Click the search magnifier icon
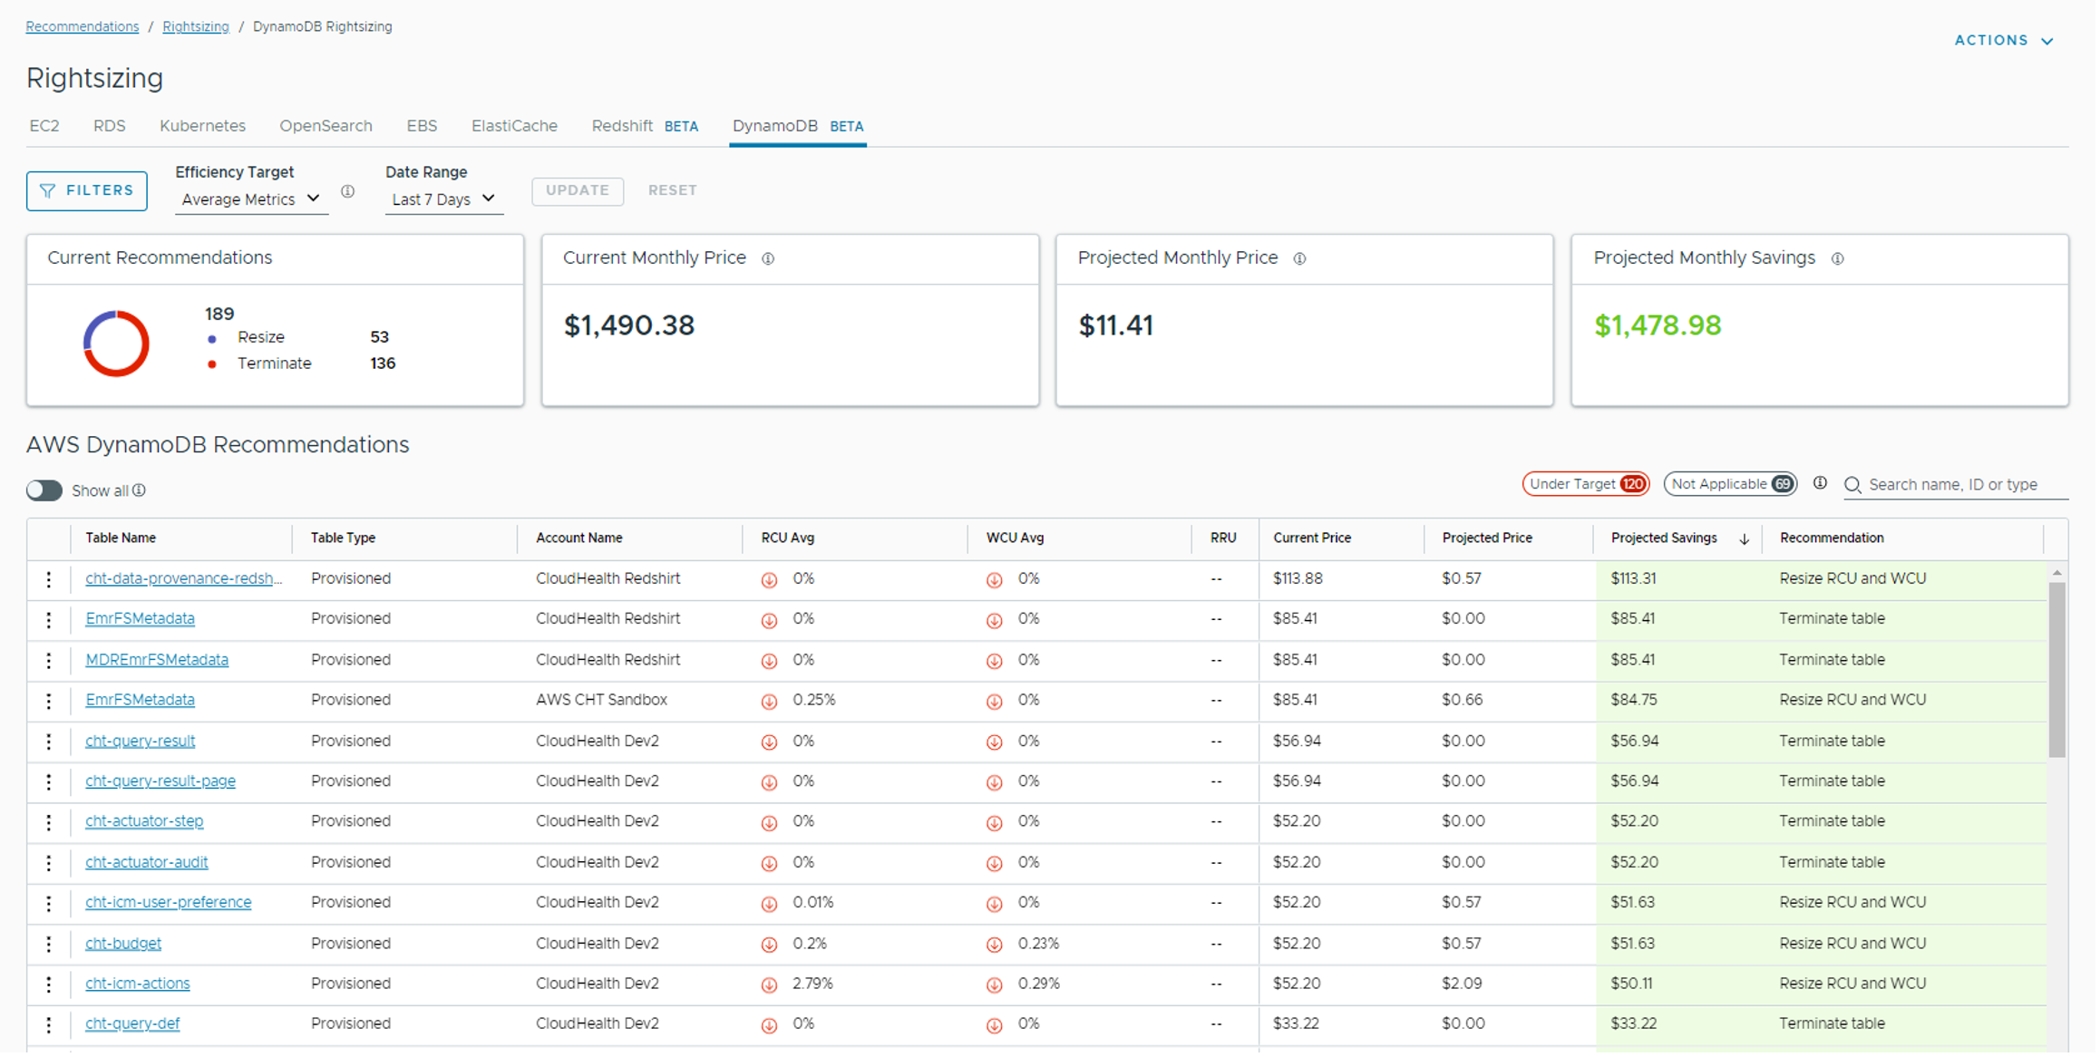 pos(1852,485)
